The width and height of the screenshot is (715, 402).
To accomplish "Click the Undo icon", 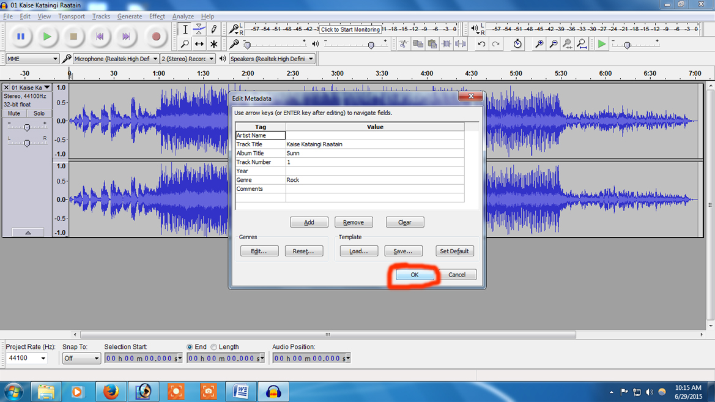I will tap(481, 43).
